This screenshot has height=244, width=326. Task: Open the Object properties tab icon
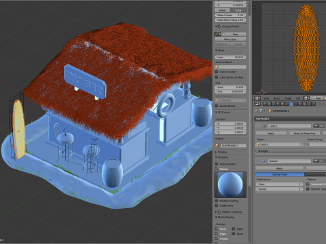(x=283, y=104)
